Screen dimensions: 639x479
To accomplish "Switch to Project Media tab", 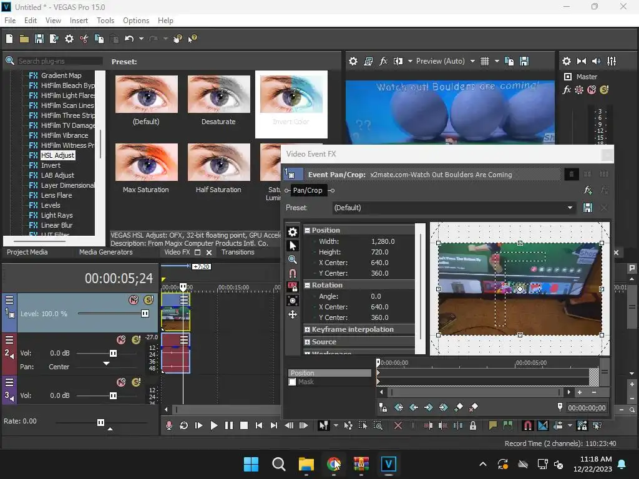I will coord(27,252).
